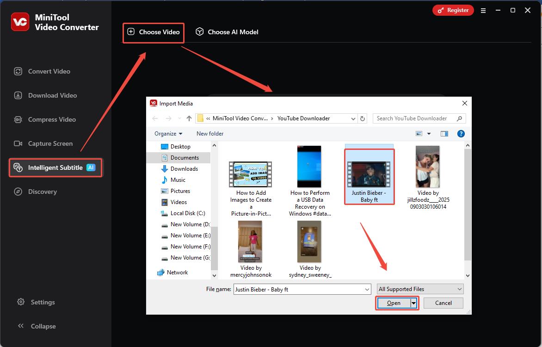542x347 pixels.
Task: Toggle the preview pane icon
Action: (x=444, y=134)
